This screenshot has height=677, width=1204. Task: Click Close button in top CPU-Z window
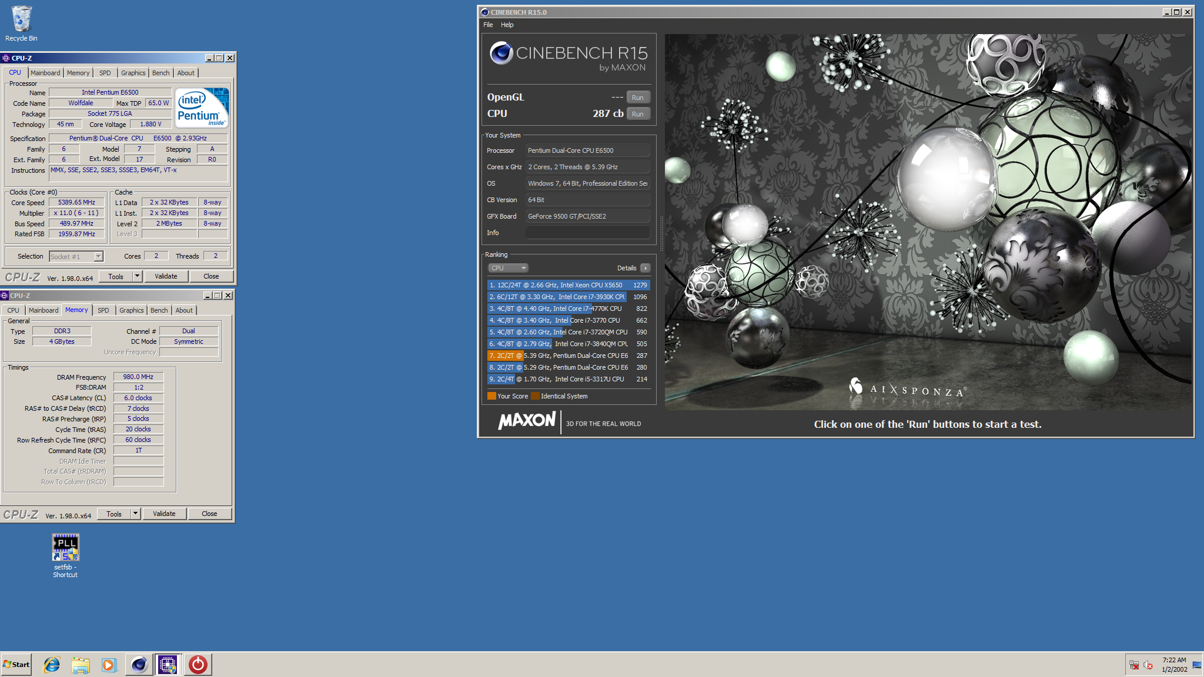(211, 276)
